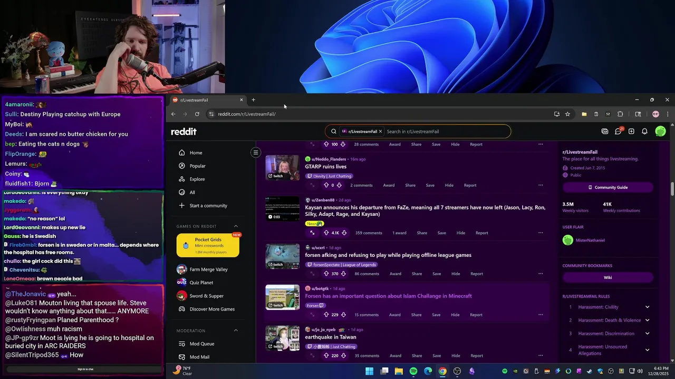Click the Chrome address bar URL
Image resolution: width=675 pixels, height=379 pixels.
pos(247,114)
